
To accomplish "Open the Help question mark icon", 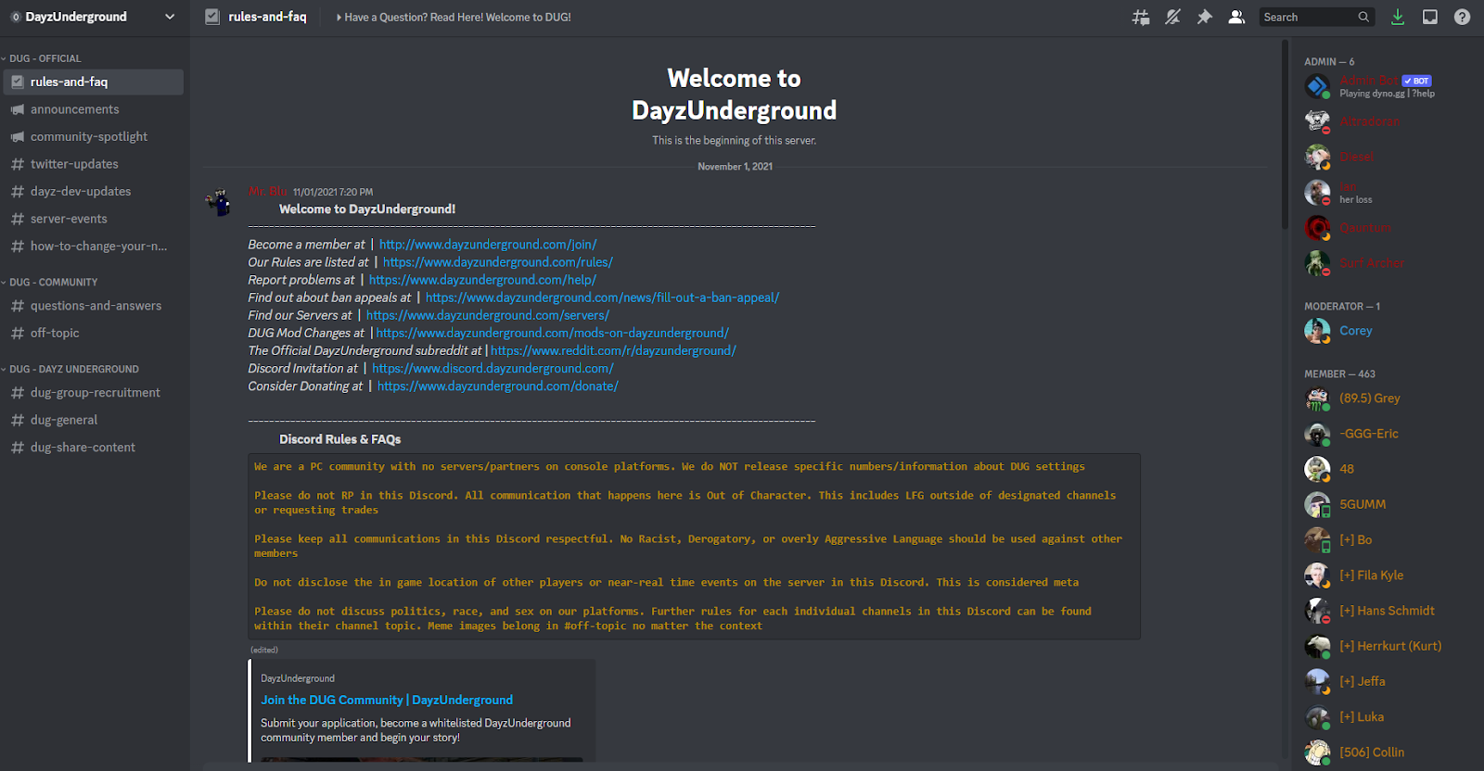I will click(1462, 17).
